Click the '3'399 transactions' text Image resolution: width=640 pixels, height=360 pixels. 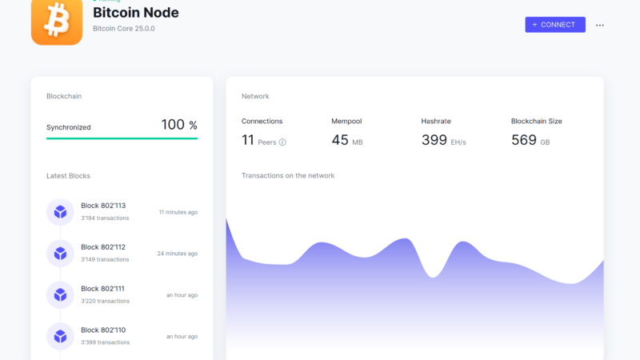coord(106,342)
